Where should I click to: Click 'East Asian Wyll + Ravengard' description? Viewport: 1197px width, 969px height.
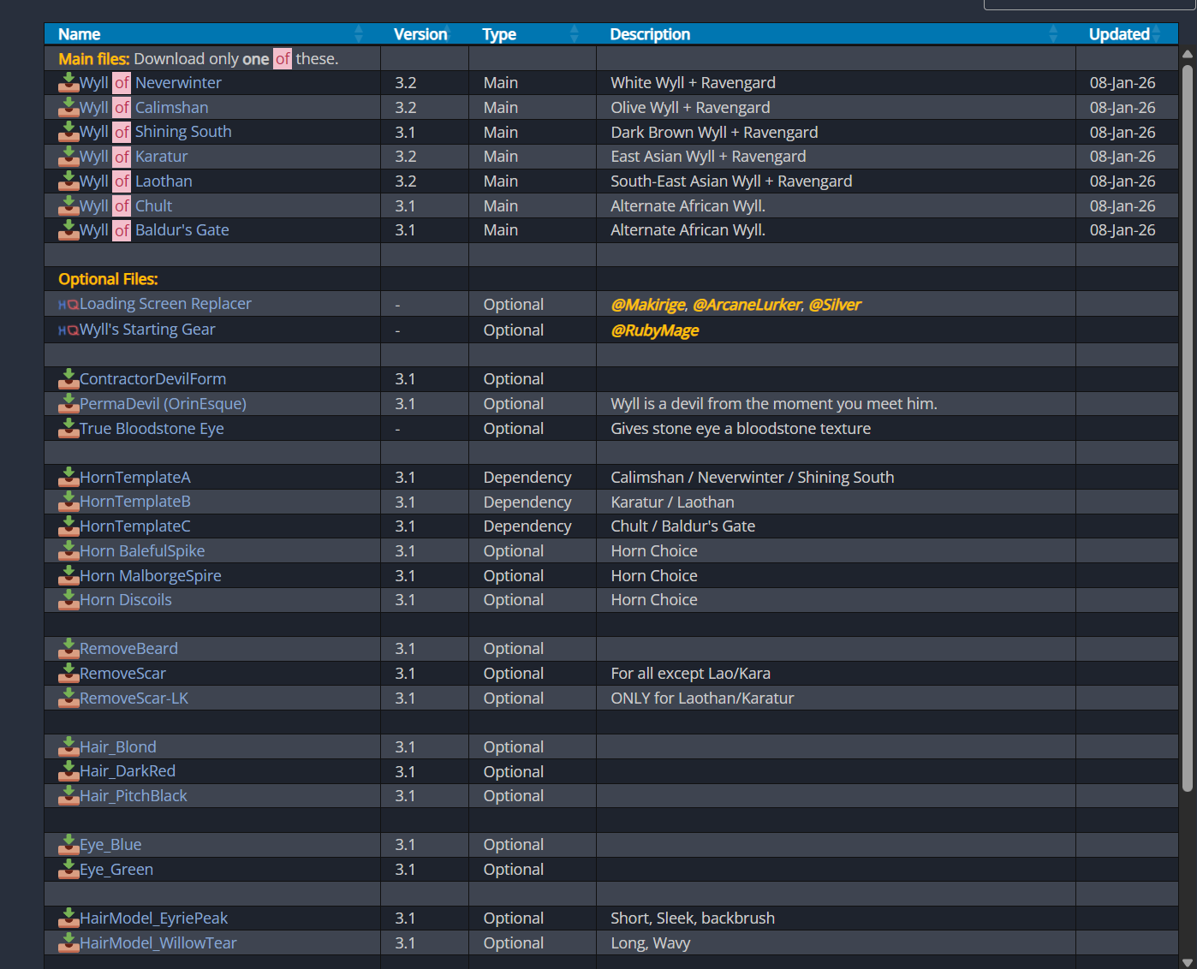[x=708, y=157]
